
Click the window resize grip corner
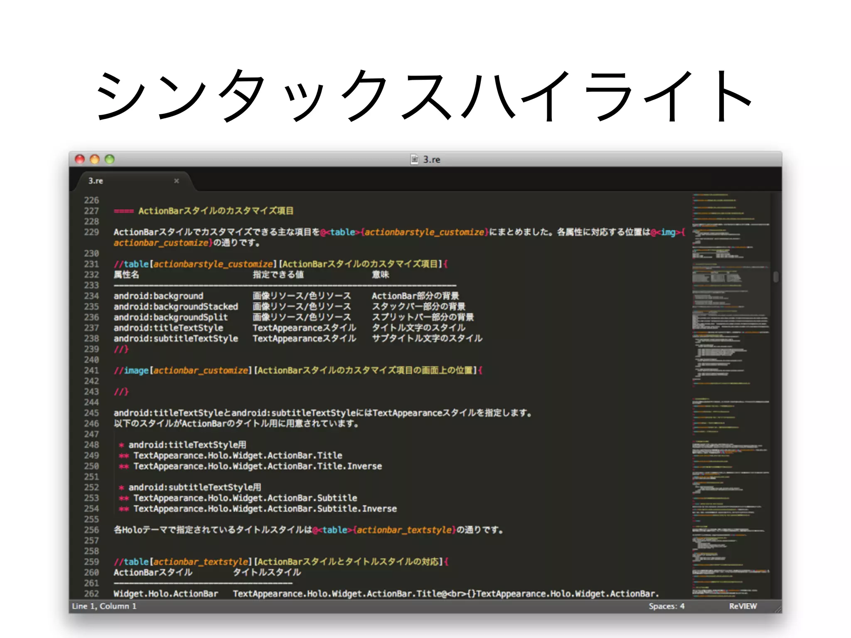click(x=778, y=609)
